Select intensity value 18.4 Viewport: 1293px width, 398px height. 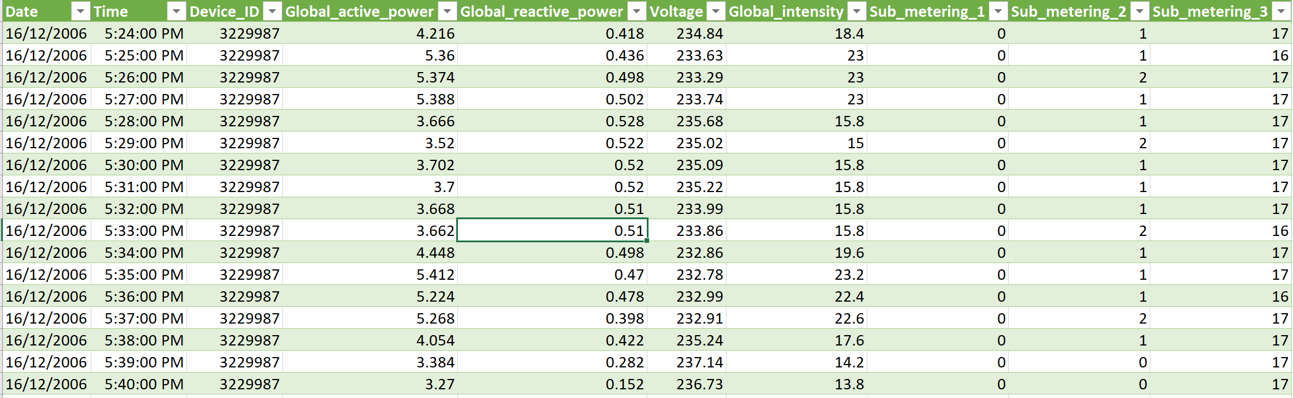click(796, 33)
